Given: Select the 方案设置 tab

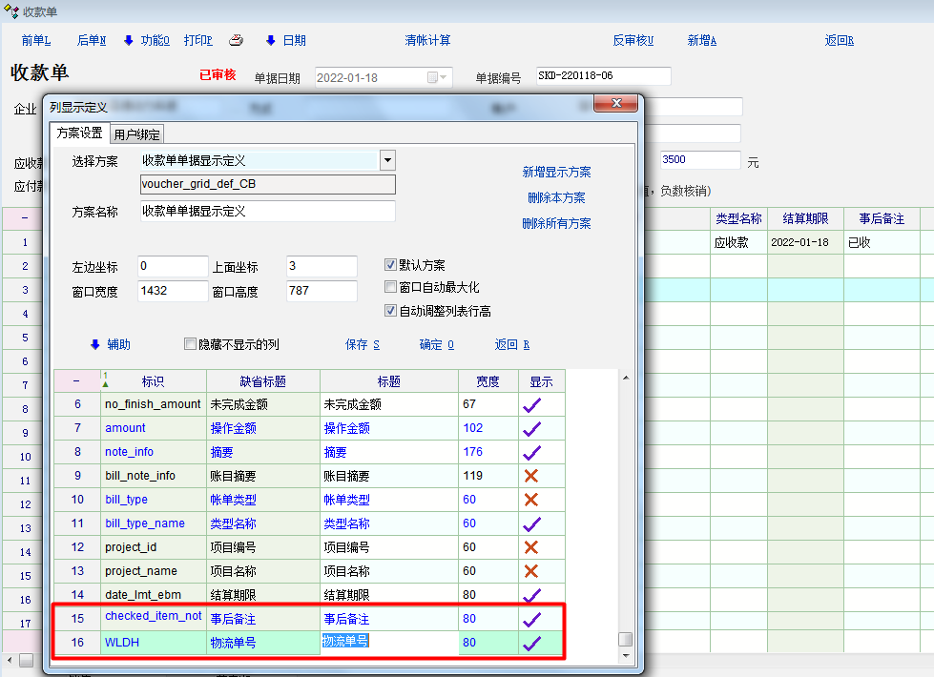Looking at the screenshot, I should pos(78,133).
